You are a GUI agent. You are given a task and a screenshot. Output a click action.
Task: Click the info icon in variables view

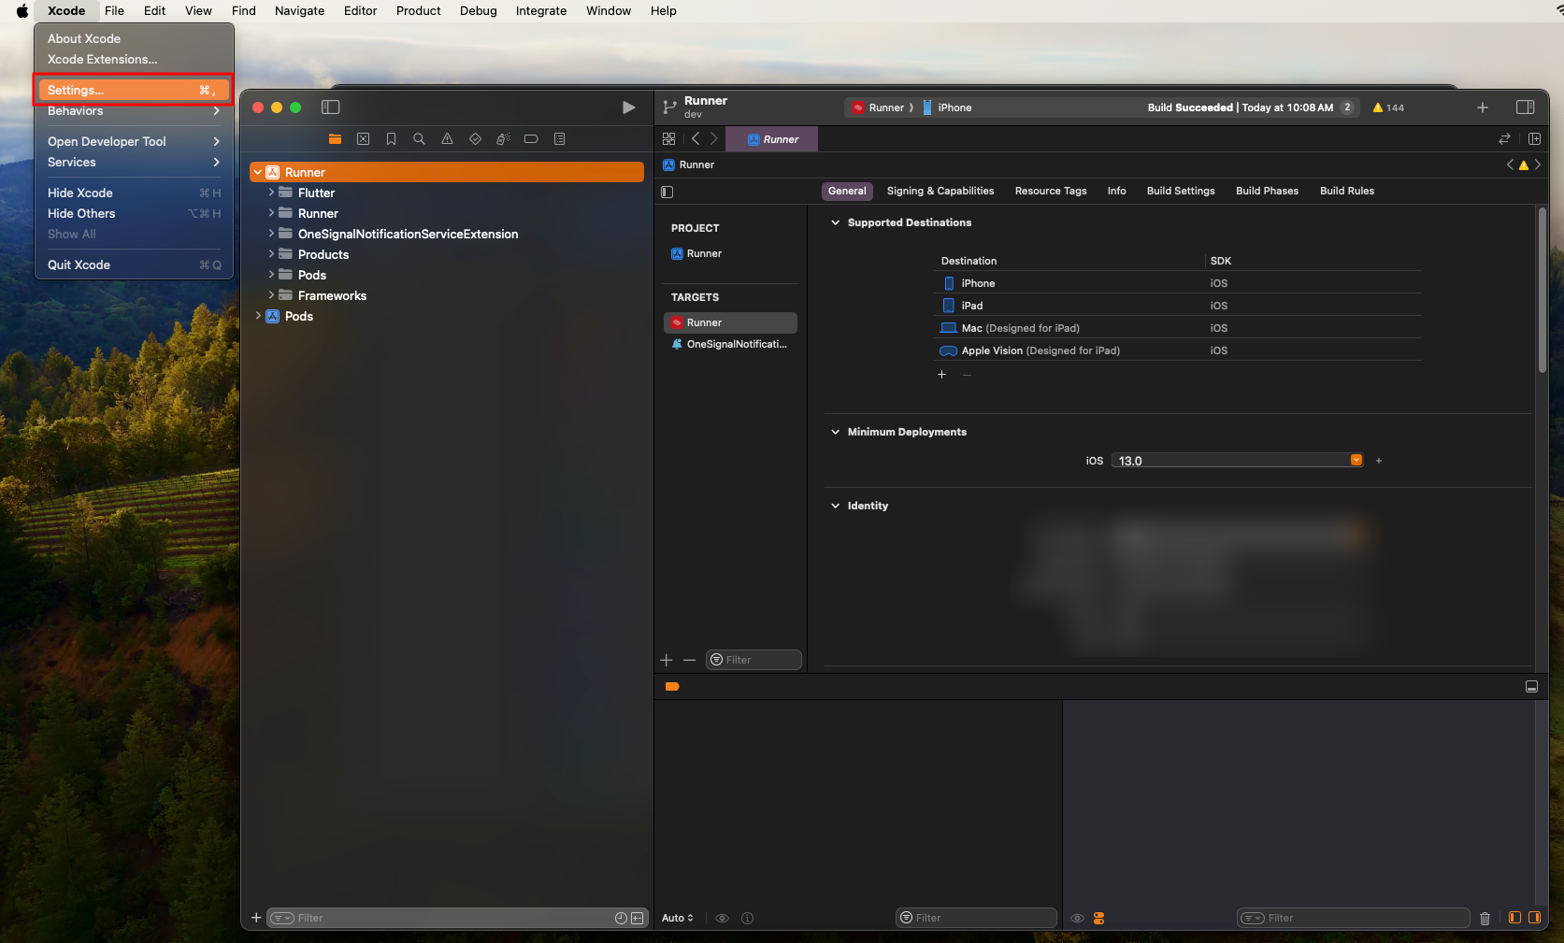(747, 918)
